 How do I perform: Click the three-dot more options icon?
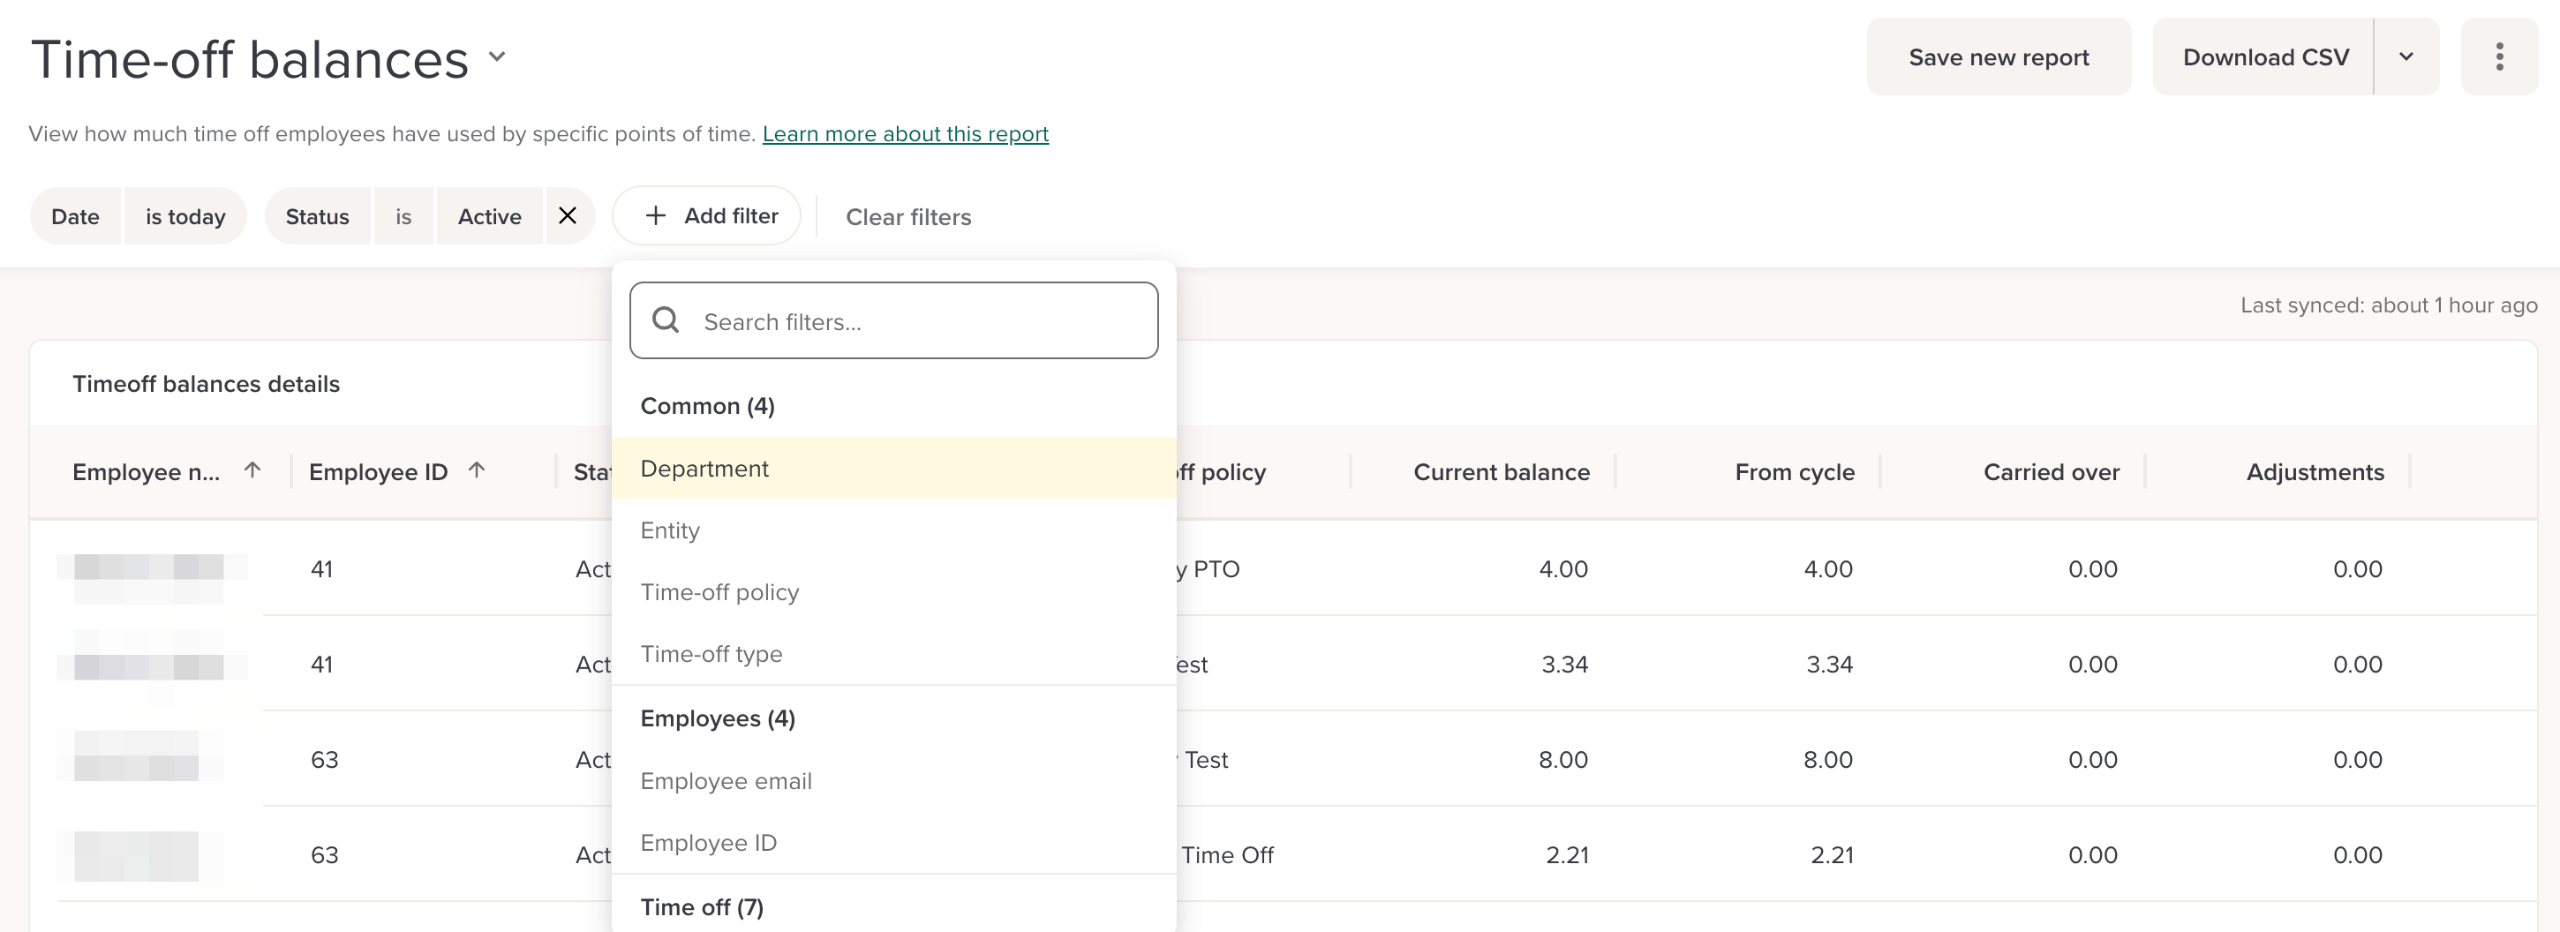coord(2498,56)
